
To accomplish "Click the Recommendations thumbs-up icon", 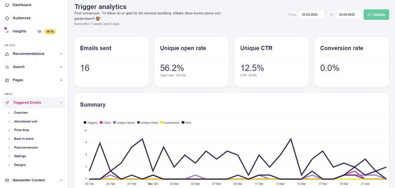I will pos(7,54).
